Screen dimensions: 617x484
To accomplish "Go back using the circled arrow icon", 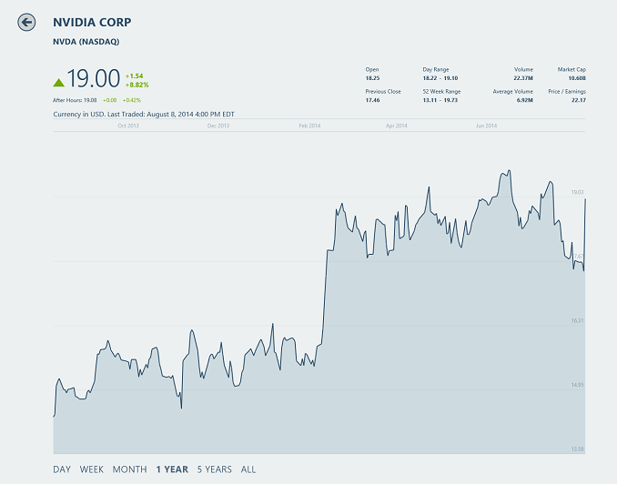I will click(26, 22).
